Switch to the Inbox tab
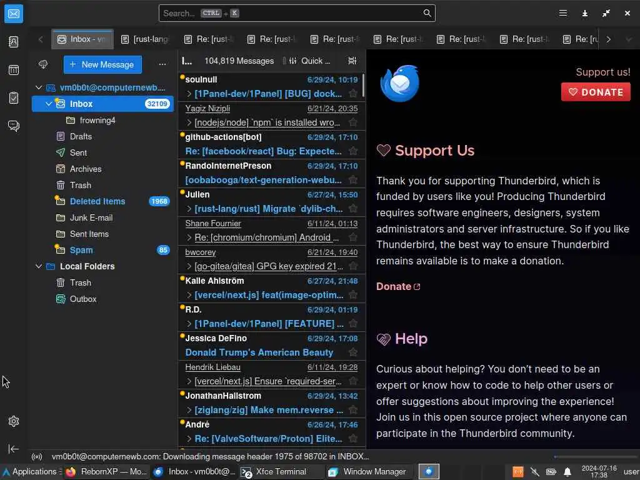Image resolution: width=640 pixels, height=480 pixels. (x=82, y=39)
